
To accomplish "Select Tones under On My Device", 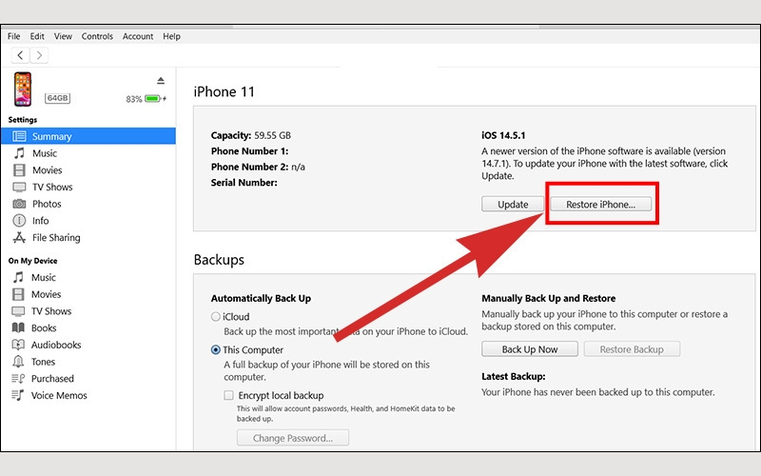I will [x=44, y=362].
